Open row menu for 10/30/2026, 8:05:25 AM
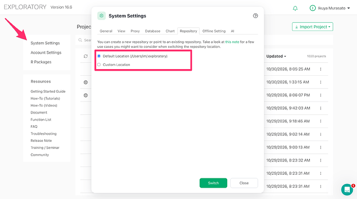 coord(320,69)
